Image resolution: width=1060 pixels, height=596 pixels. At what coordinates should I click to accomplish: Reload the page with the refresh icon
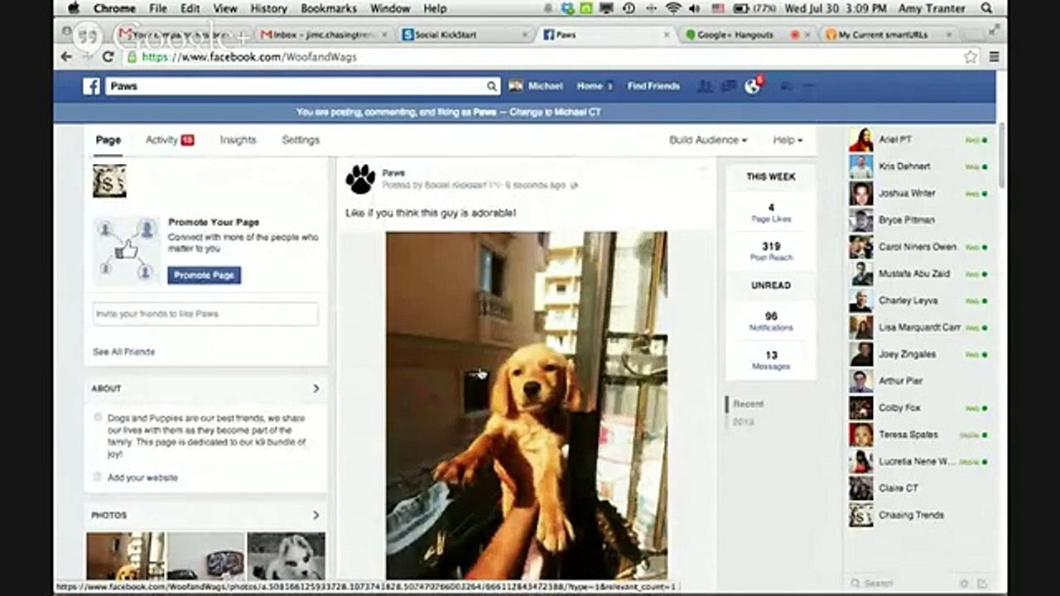point(108,57)
